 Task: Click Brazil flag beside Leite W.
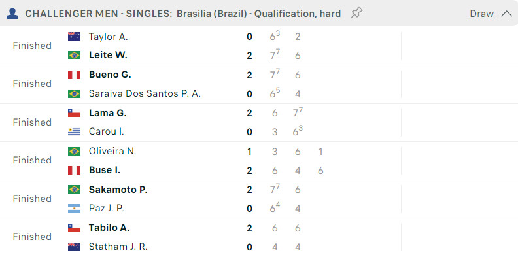click(74, 55)
